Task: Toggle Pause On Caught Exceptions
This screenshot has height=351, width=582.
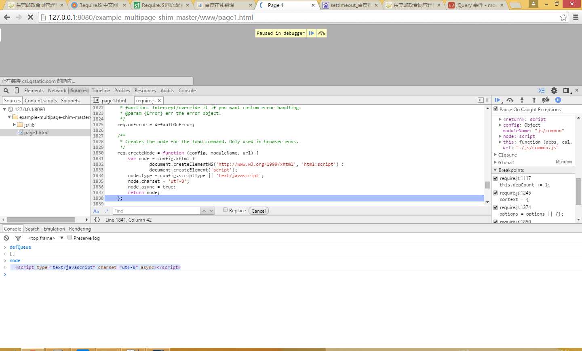Action: 496,109
